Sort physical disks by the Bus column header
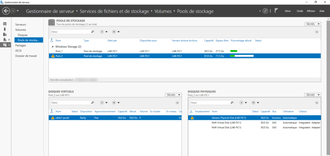Viewport: 330px width, 156px height. pos(274,111)
